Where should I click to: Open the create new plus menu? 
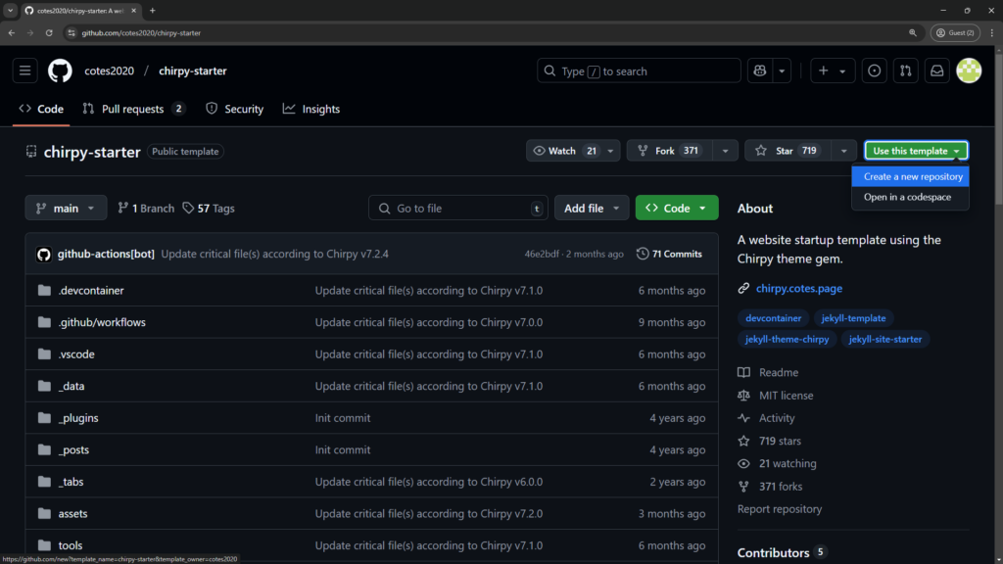point(833,70)
